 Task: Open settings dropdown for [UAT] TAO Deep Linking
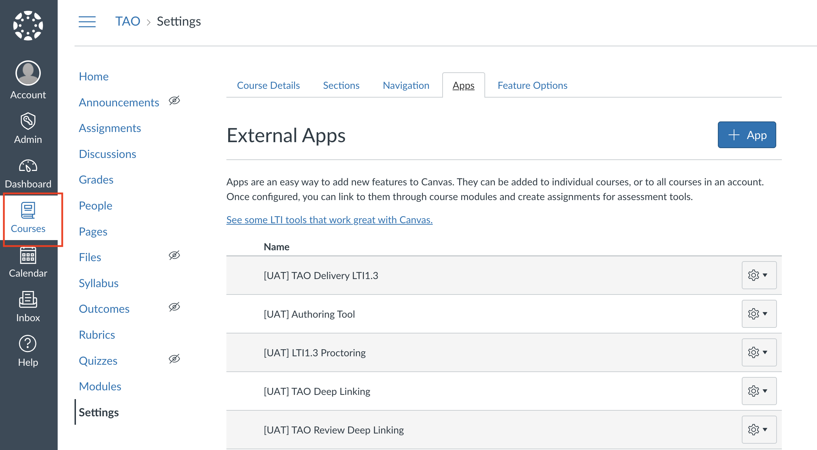pos(759,391)
